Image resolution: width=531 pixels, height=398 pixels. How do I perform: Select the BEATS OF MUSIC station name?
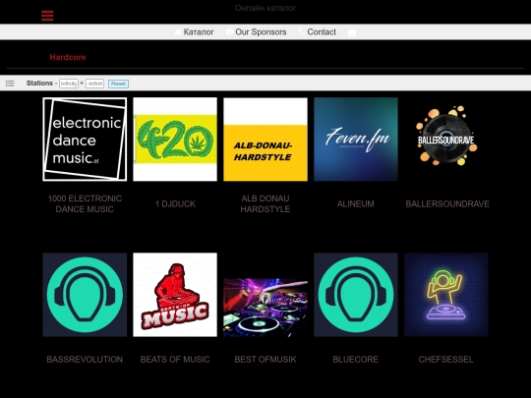coord(175,359)
